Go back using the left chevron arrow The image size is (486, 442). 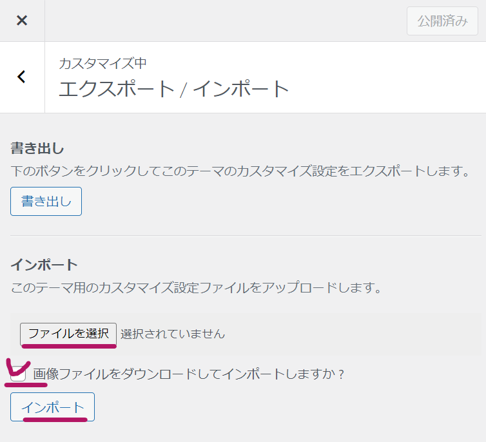point(22,77)
